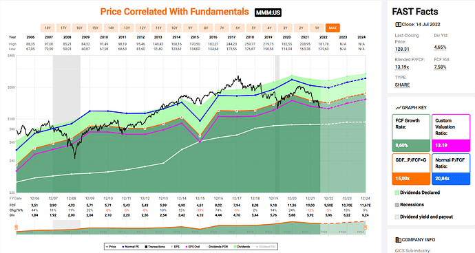Click the 12/24 FCF estimate 11,67E
This screenshot has width=475, height=253.
[x=365, y=206]
